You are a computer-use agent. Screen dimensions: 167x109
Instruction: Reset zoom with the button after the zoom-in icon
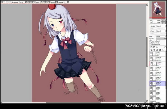(x=33, y=2)
